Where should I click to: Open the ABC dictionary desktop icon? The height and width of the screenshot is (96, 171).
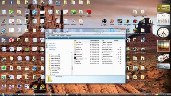27,87
